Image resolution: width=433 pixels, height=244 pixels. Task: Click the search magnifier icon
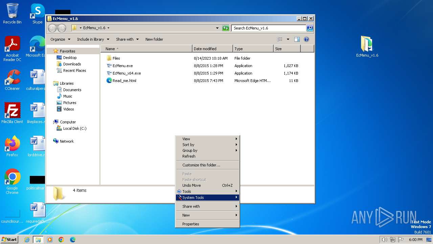tap(310, 28)
